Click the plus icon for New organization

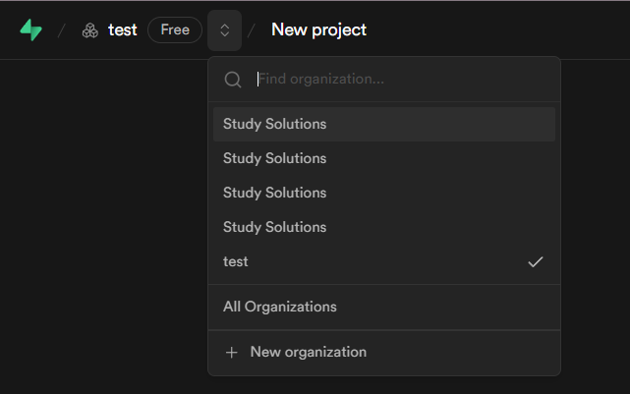[x=232, y=352]
